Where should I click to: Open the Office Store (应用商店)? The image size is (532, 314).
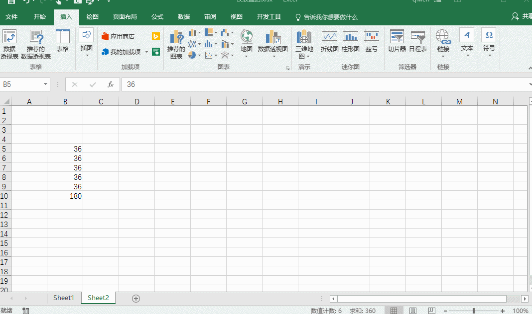(118, 36)
